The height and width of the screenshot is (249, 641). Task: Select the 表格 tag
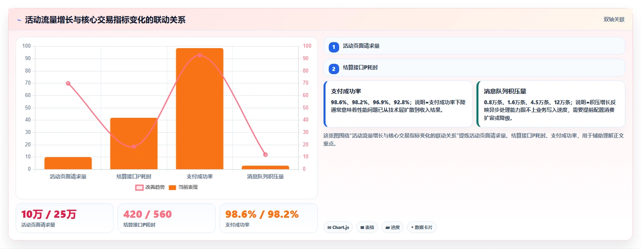pyautogui.click(x=367, y=227)
